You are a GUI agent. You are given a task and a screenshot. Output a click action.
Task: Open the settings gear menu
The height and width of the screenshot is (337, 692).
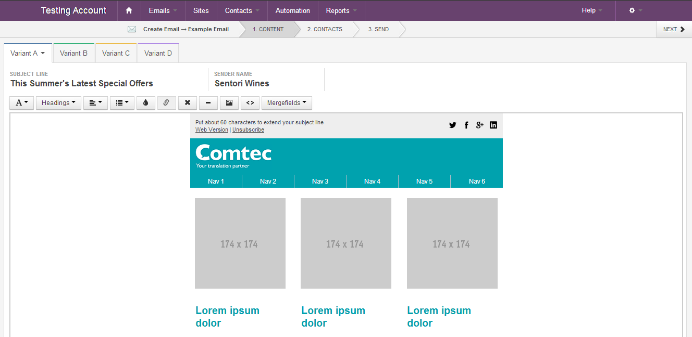[635, 10]
